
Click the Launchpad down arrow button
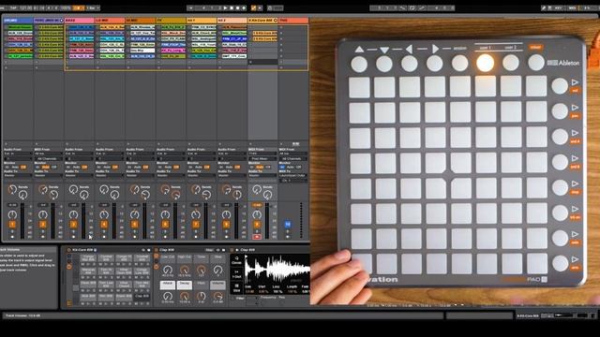pos(384,65)
